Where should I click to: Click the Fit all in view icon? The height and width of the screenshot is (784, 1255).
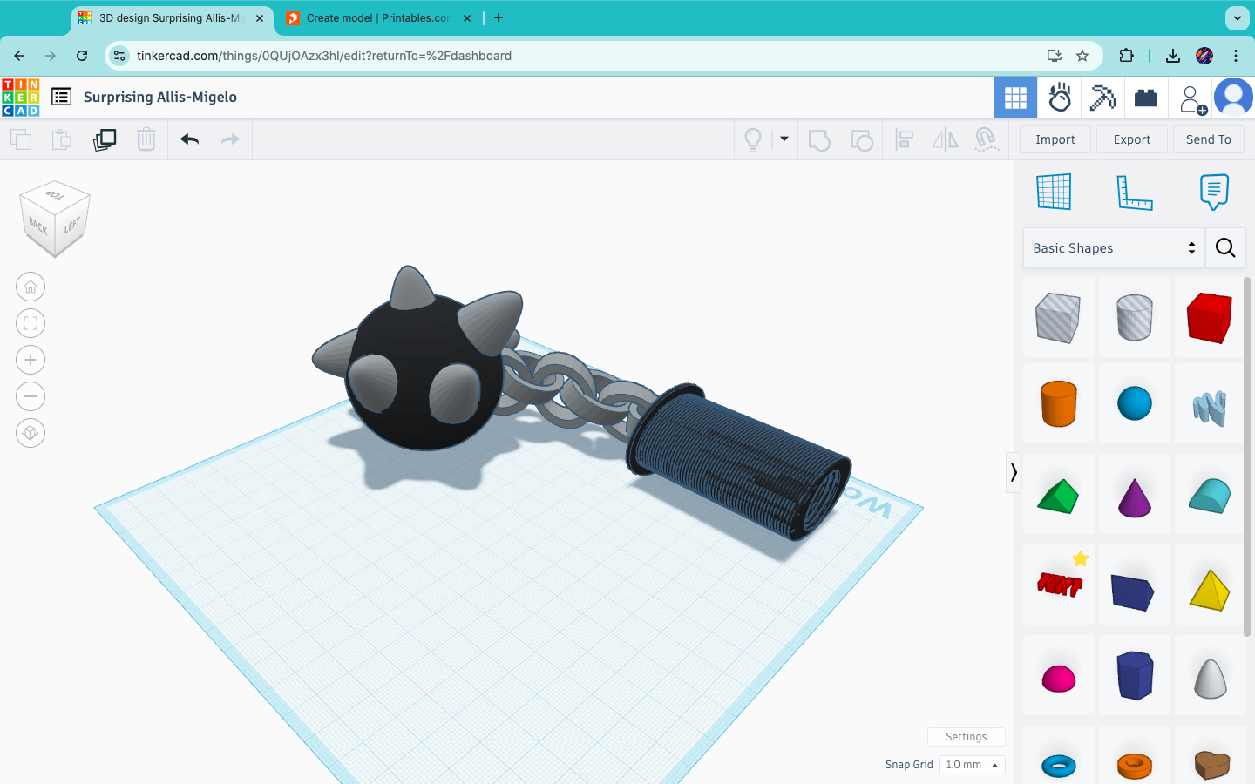pos(31,323)
